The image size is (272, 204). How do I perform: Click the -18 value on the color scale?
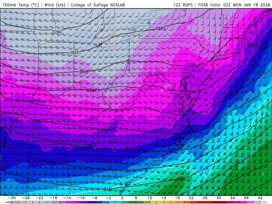tap(53, 198)
